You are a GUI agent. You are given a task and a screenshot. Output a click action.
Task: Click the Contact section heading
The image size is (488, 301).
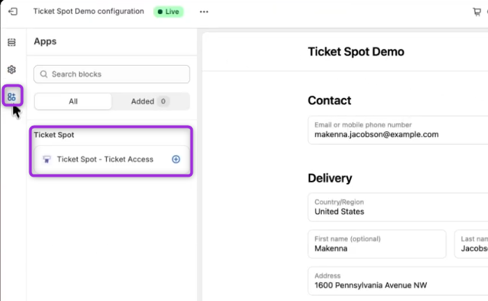pyautogui.click(x=330, y=101)
